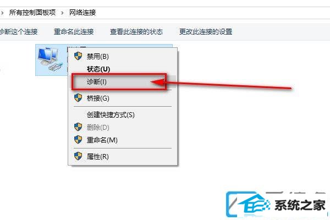Go to 所有控制面板项 in the breadcrumb
Viewport: 330px width, 220px height.
(x=32, y=13)
